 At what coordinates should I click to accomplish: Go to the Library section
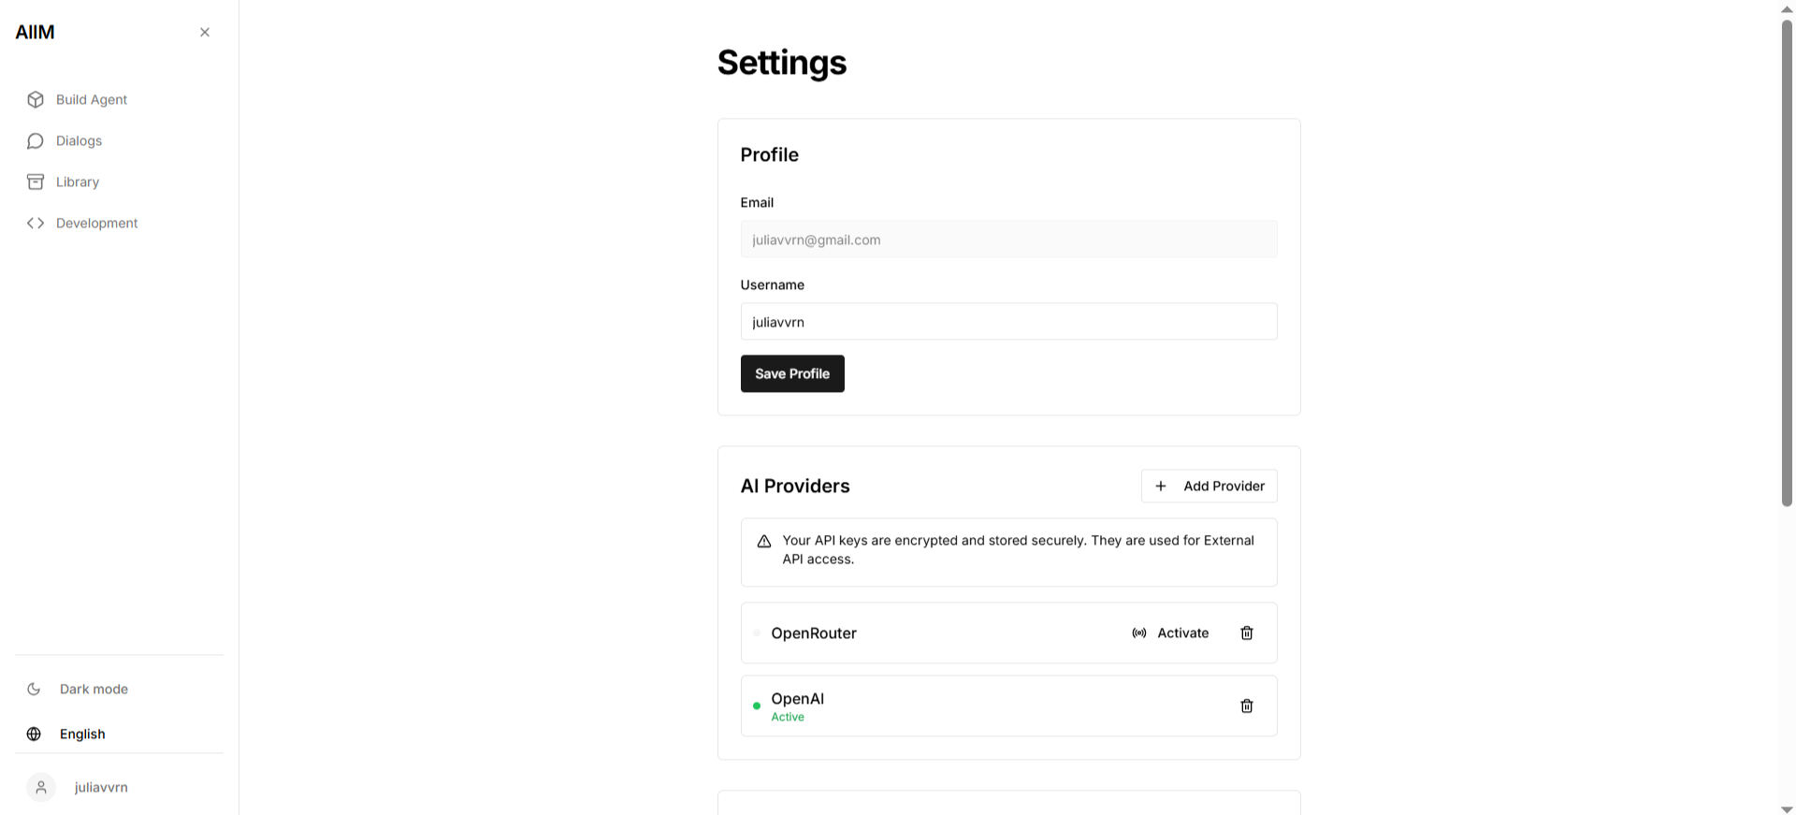tap(78, 182)
